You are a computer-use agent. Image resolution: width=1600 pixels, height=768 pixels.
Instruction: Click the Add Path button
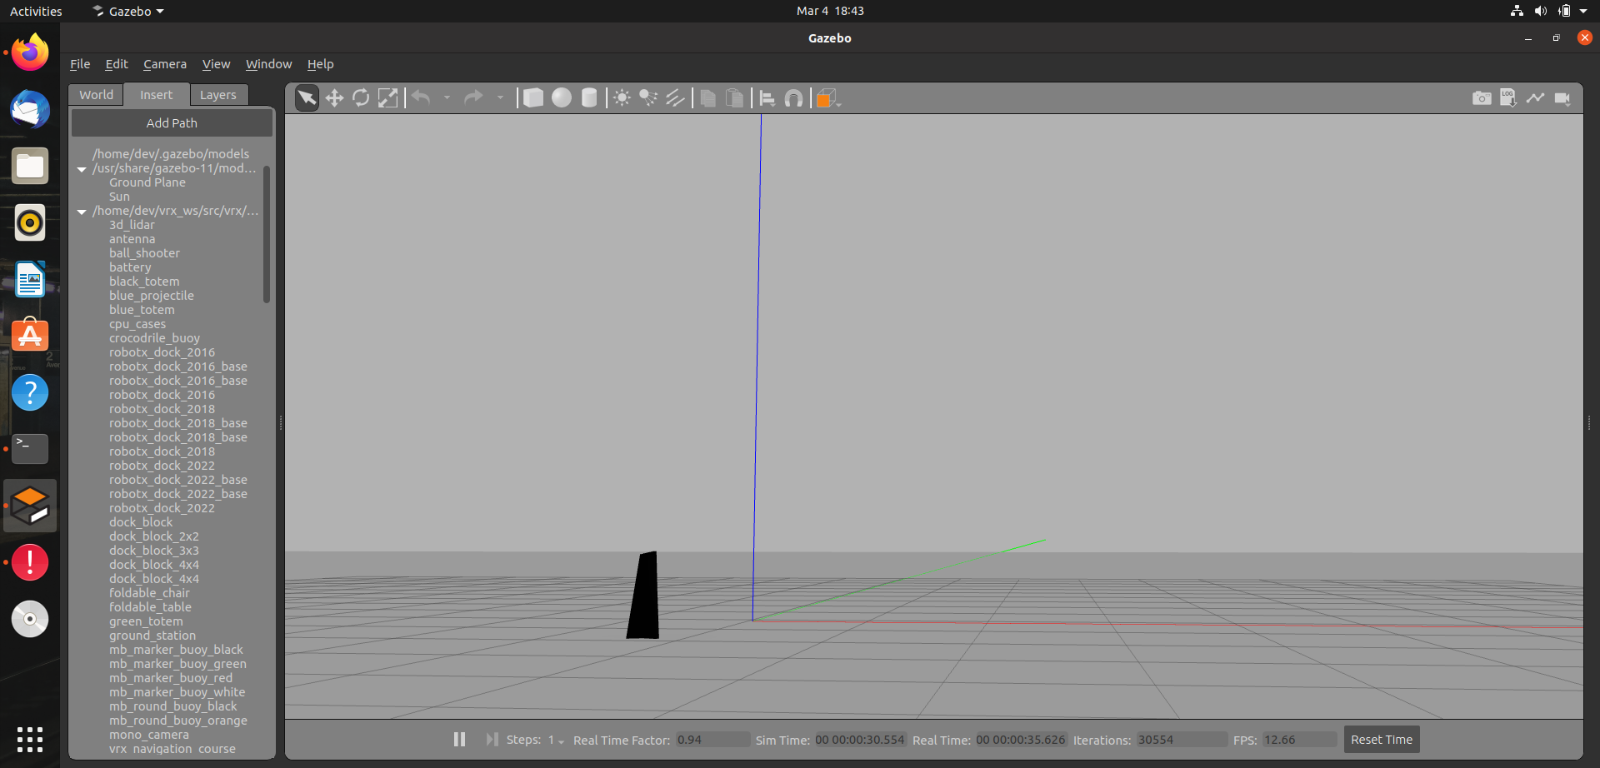click(x=171, y=122)
